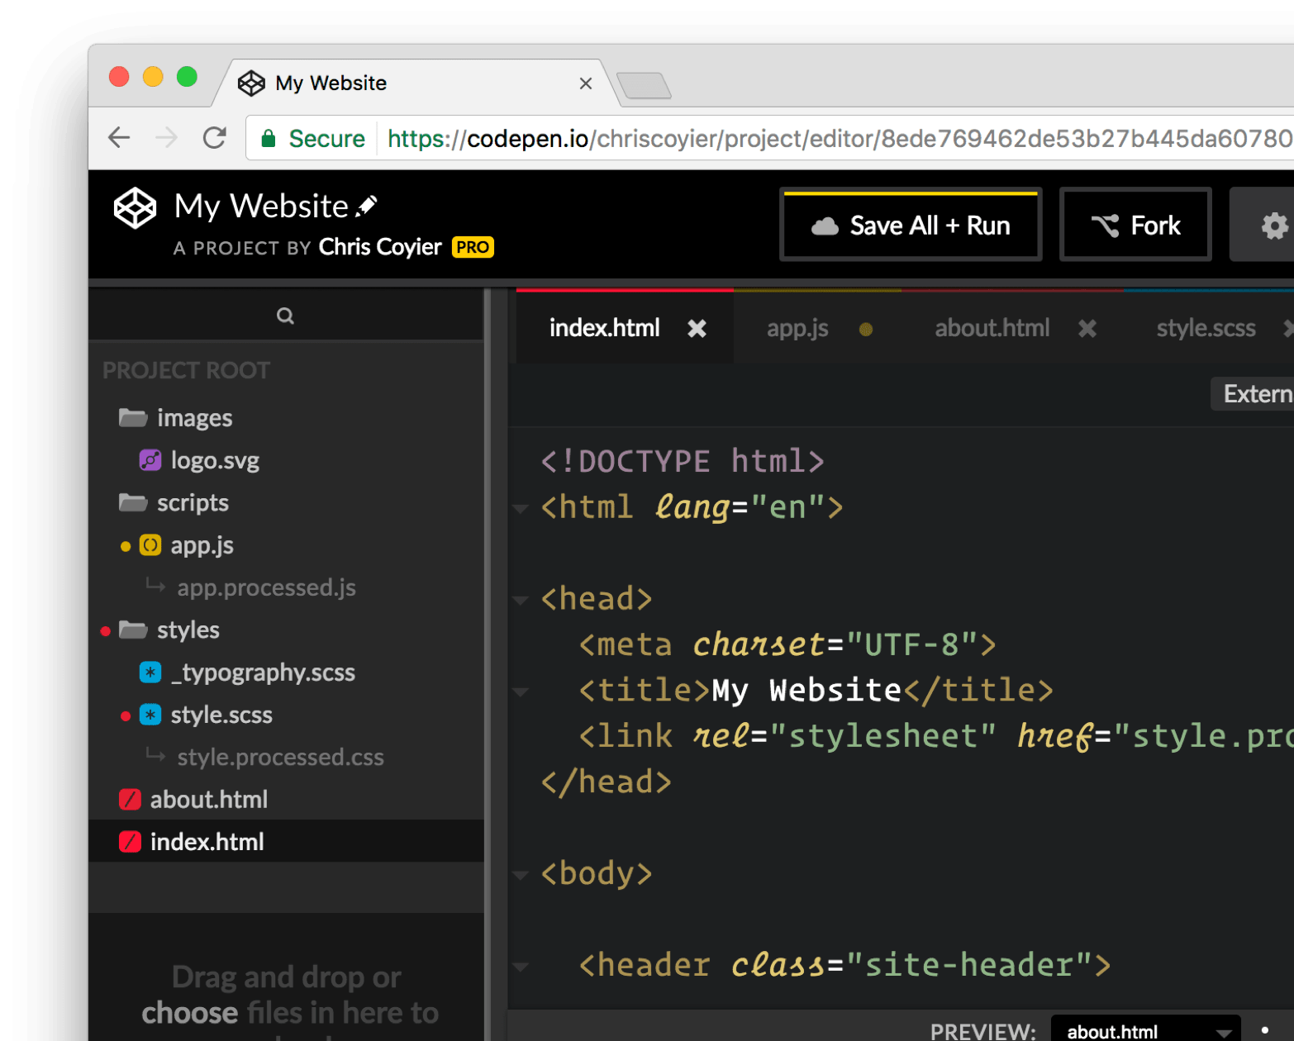Close the My Website browser tab
This screenshot has width=1294, height=1041.
[586, 83]
